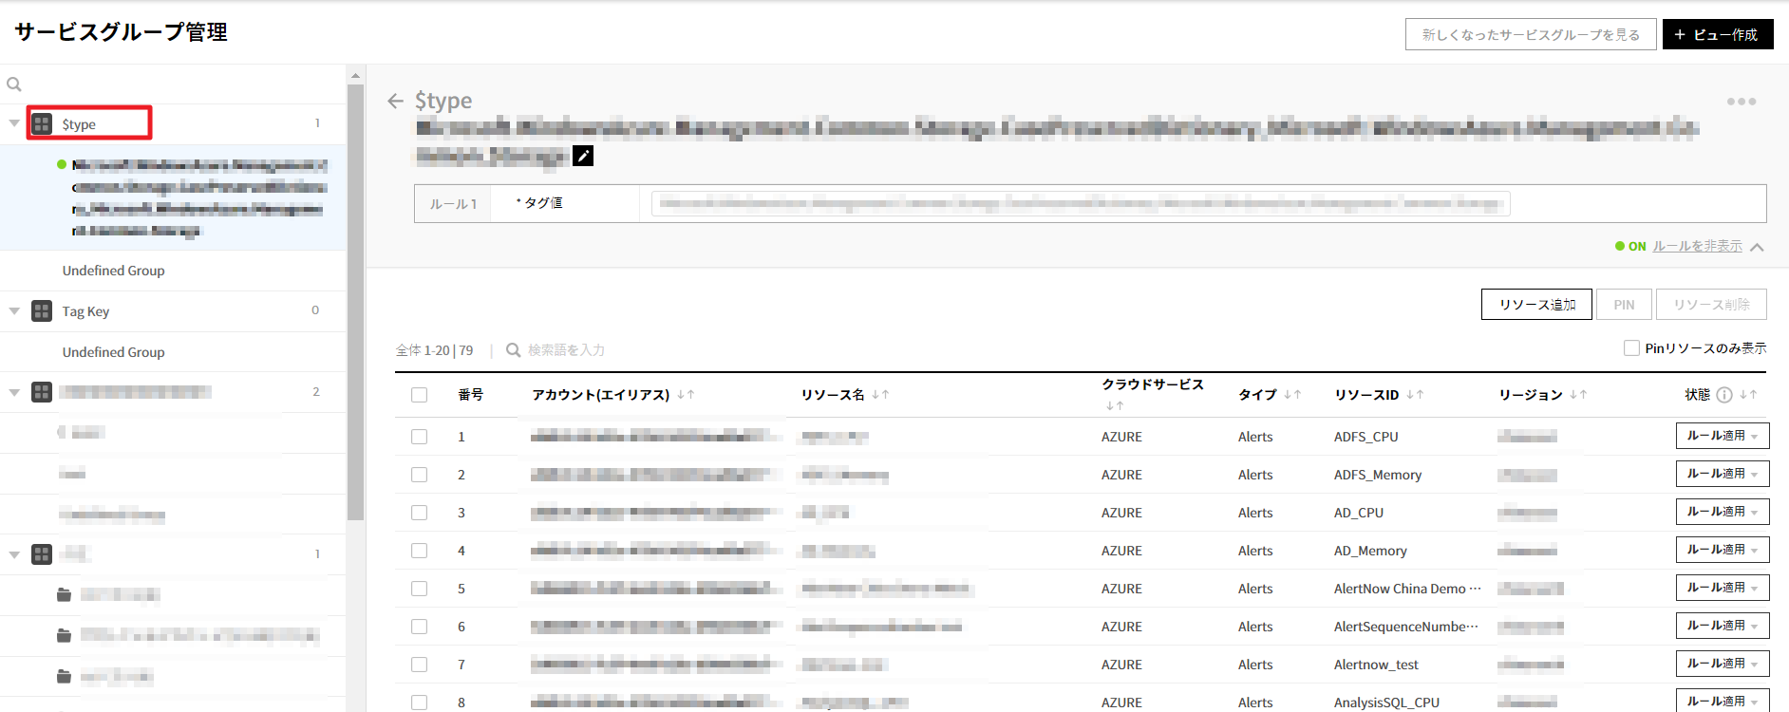Click the sidebar vertical scrollbar
The height and width of the screenshot is (712, 1789).
coord(355,302)
